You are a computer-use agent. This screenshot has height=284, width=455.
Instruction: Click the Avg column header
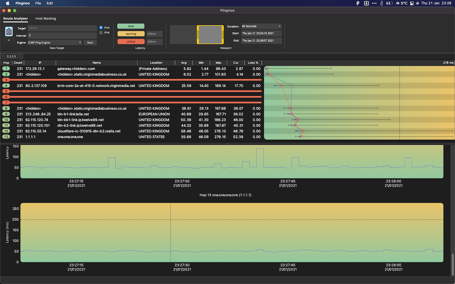[184, 63]
